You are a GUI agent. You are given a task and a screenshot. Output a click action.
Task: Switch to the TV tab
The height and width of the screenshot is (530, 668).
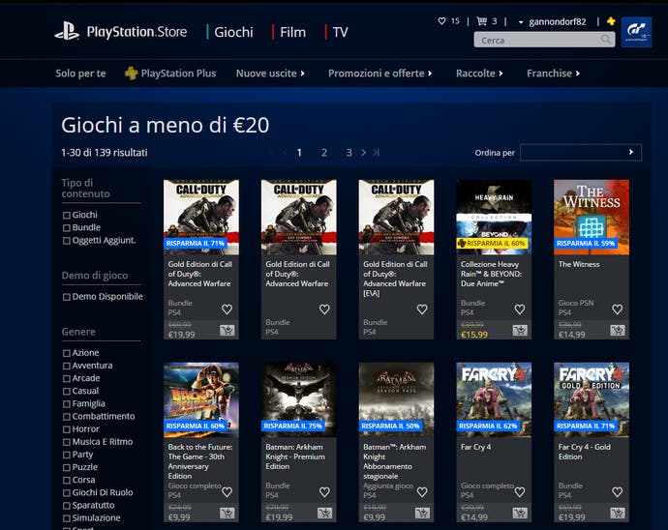[x=340, y=32]
